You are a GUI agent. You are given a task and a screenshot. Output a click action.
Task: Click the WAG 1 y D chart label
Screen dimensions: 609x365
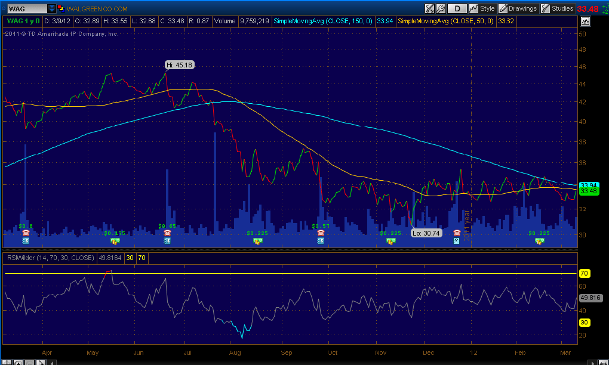tap(23, 21)
